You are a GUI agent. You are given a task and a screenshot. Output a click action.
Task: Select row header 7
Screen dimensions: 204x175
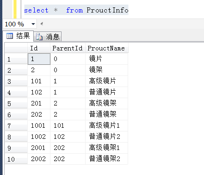tap(16, 126)
